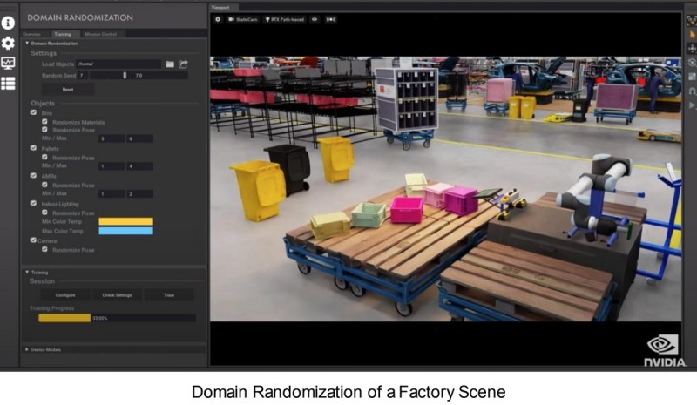
Task: Open the info icon in left sidebar
Action: 8,23
